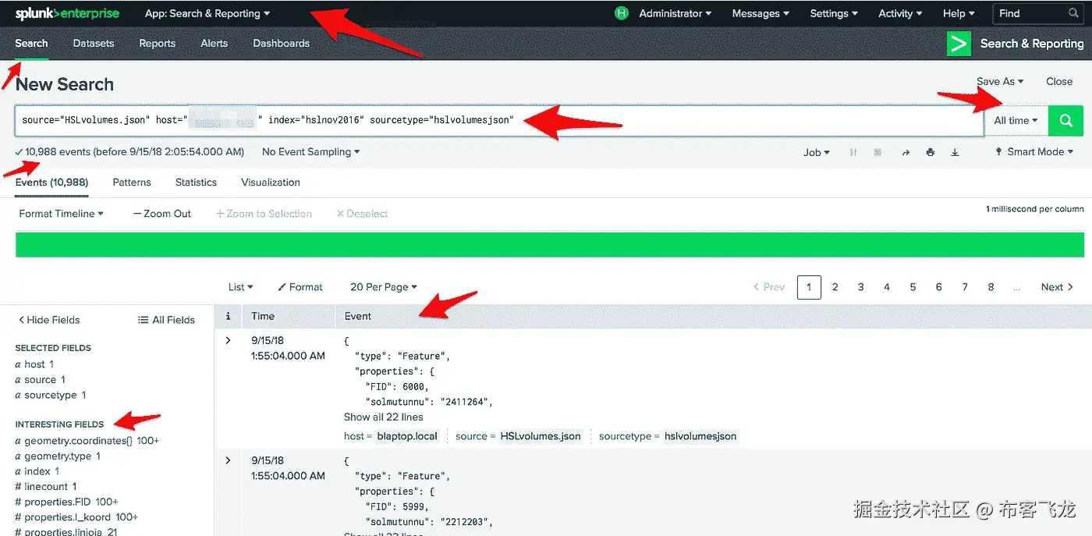Print the search results
Image resolution: width=1092 pixels, height=536 pixels.
(930, 152)
